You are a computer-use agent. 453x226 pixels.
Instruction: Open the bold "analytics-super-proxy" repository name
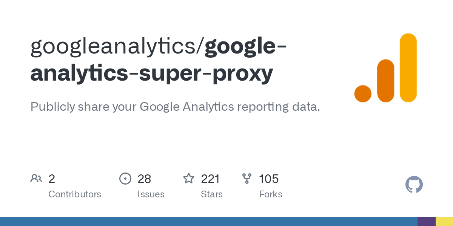151,73
